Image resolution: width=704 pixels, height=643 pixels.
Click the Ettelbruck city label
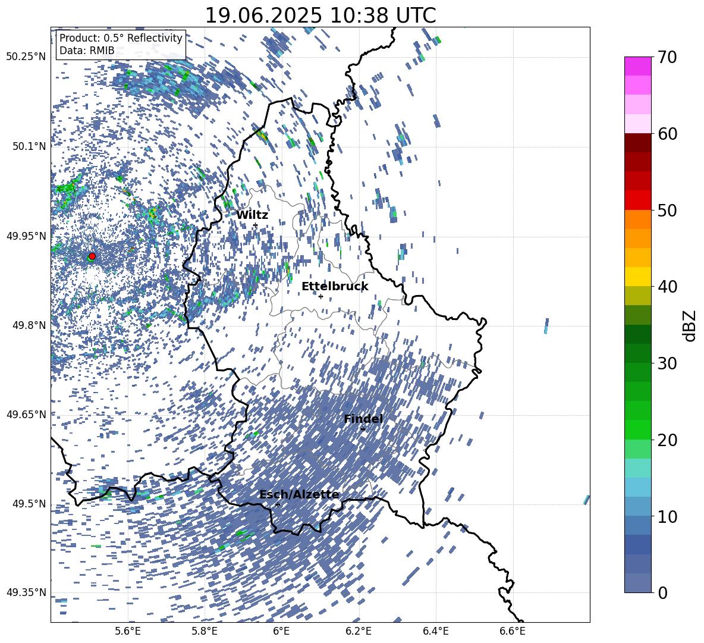335,287
